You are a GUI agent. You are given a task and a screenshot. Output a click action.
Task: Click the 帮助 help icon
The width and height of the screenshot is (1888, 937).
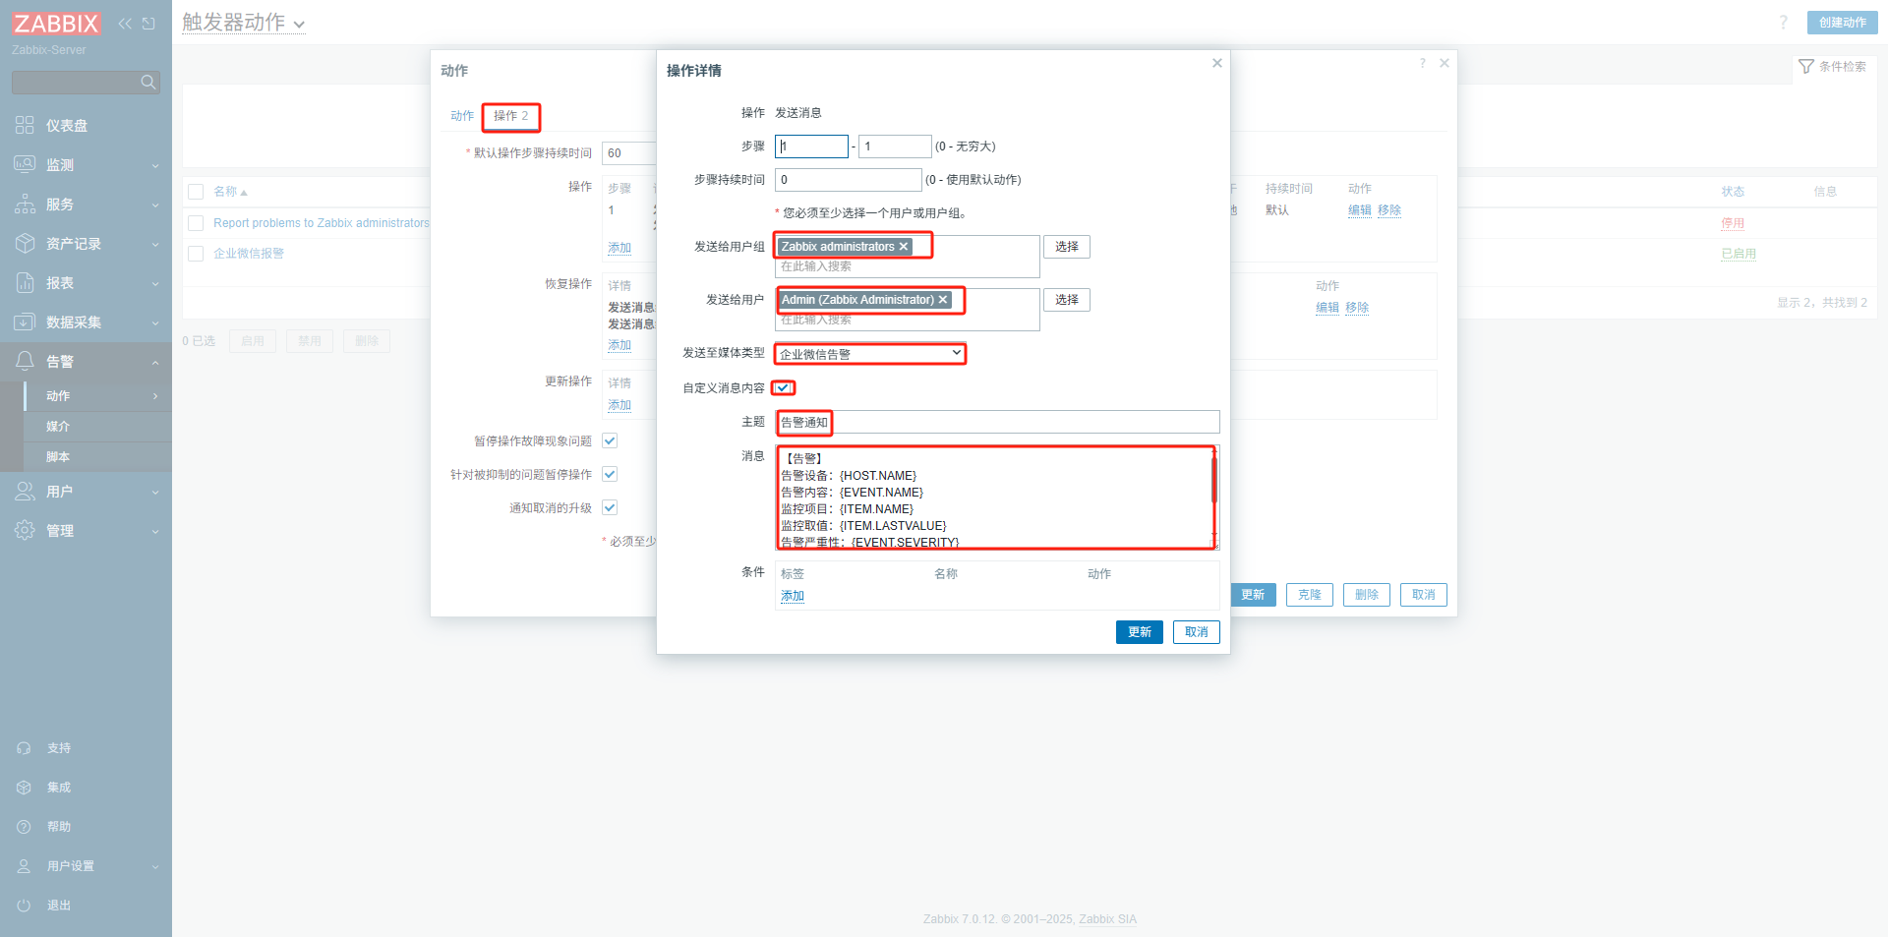tap(24, 827)
